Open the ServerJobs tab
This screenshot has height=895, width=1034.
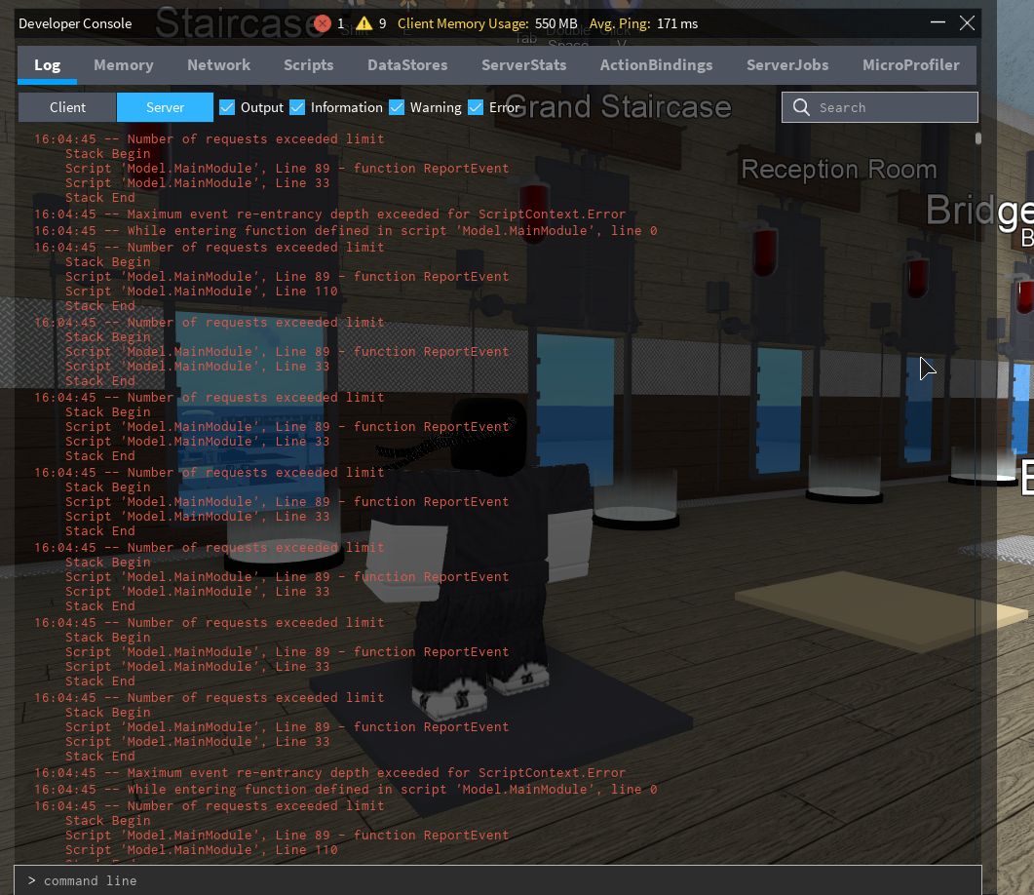787,65
